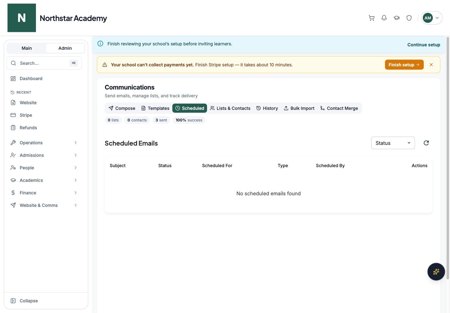450x313 pixels.
Task: Open the AI assistant sparkle button
Action: pyautogui.click(x=436, y=272)
